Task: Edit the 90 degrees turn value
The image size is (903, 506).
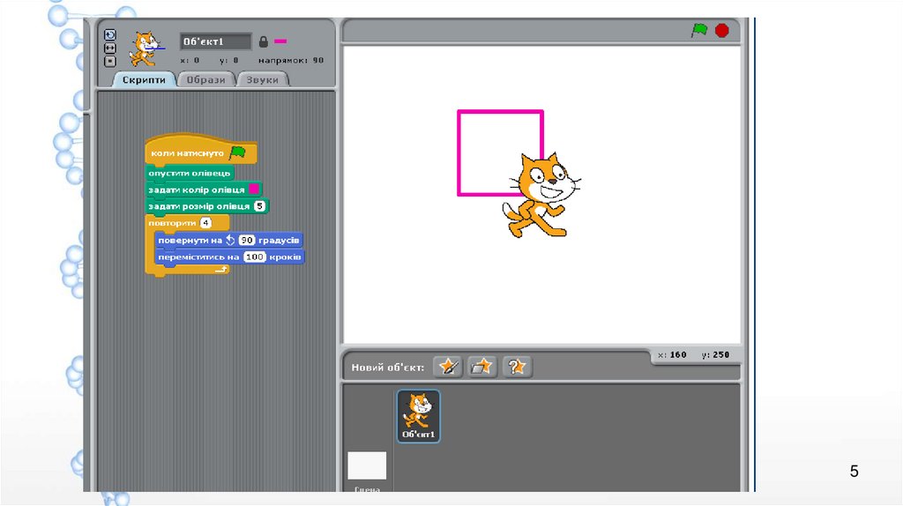Action: pos(247,240)
